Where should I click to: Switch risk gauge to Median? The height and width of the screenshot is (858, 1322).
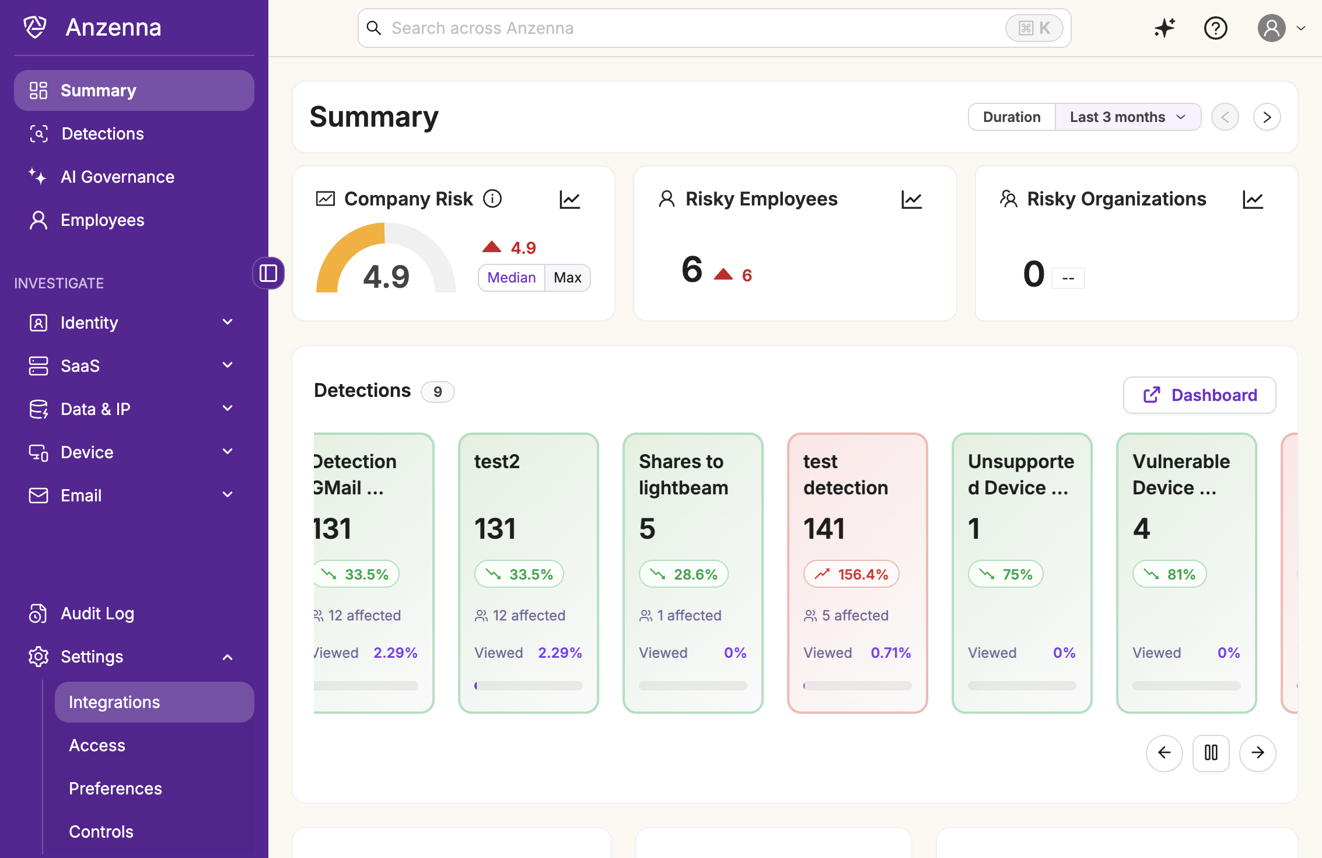click(511, 278)
